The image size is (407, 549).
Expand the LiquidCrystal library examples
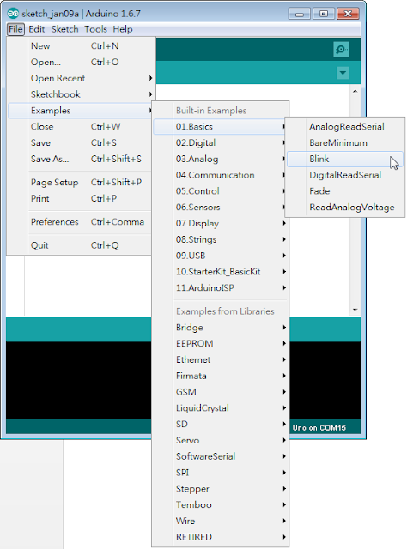click(x=220, y=408)
